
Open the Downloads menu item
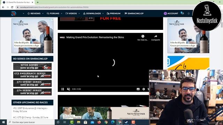tap(92, 14)
